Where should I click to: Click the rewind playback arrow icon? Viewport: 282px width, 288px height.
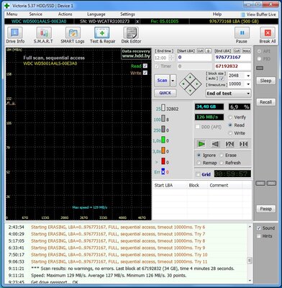pos(215,144)
